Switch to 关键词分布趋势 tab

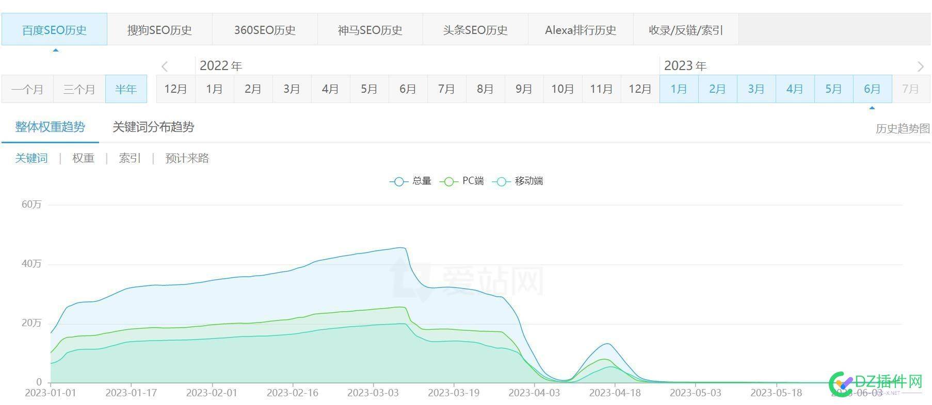coord(153,127)
